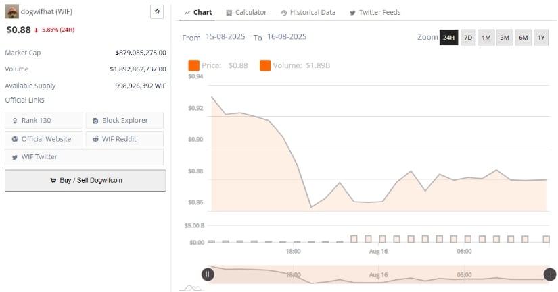The height and width of the screenshot is (292, 558).
Task: Open the Official Website link
Action: (44, 139)
